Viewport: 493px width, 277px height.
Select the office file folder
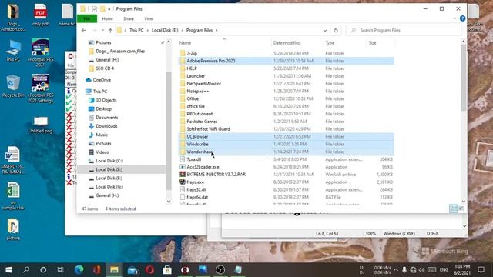pyautogui.click(x=286, y=106)
